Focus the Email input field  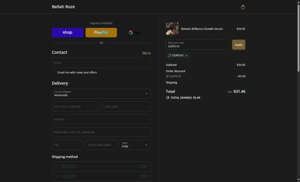point(101,62)
